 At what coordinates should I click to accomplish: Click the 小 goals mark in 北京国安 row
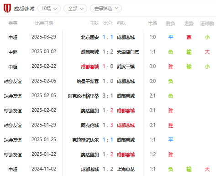pyautogui.click(x=207, y=37)
